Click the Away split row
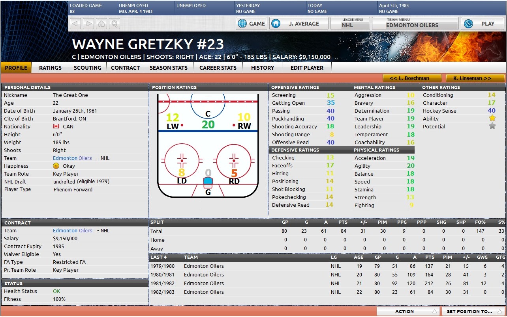This screenshot has height=317, width=507. (327, 248)
